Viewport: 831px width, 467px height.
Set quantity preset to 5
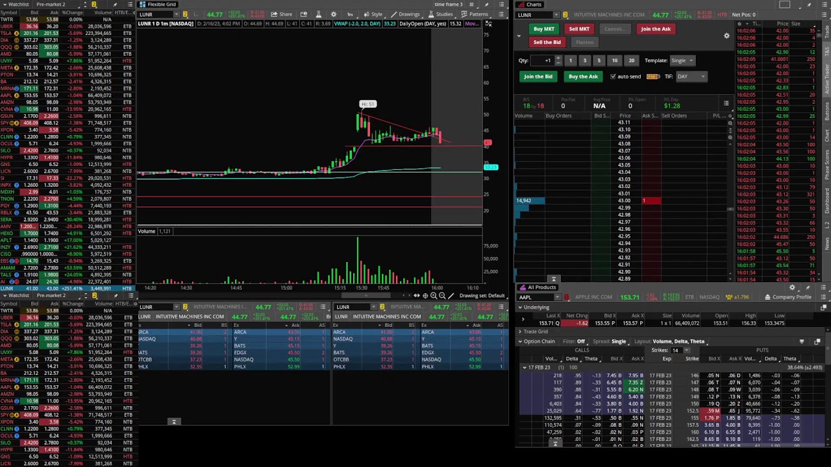coord(599,60)
